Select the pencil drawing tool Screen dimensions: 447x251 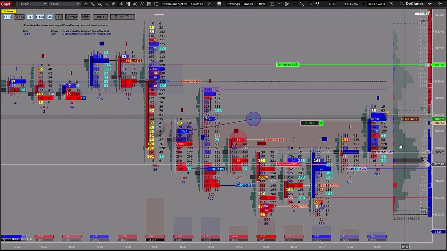coord(93,4)
